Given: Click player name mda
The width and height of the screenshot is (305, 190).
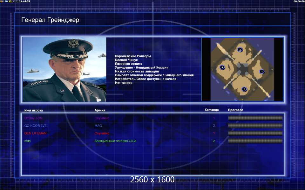Looking at the screenshot, I should [x=27, y=141].
